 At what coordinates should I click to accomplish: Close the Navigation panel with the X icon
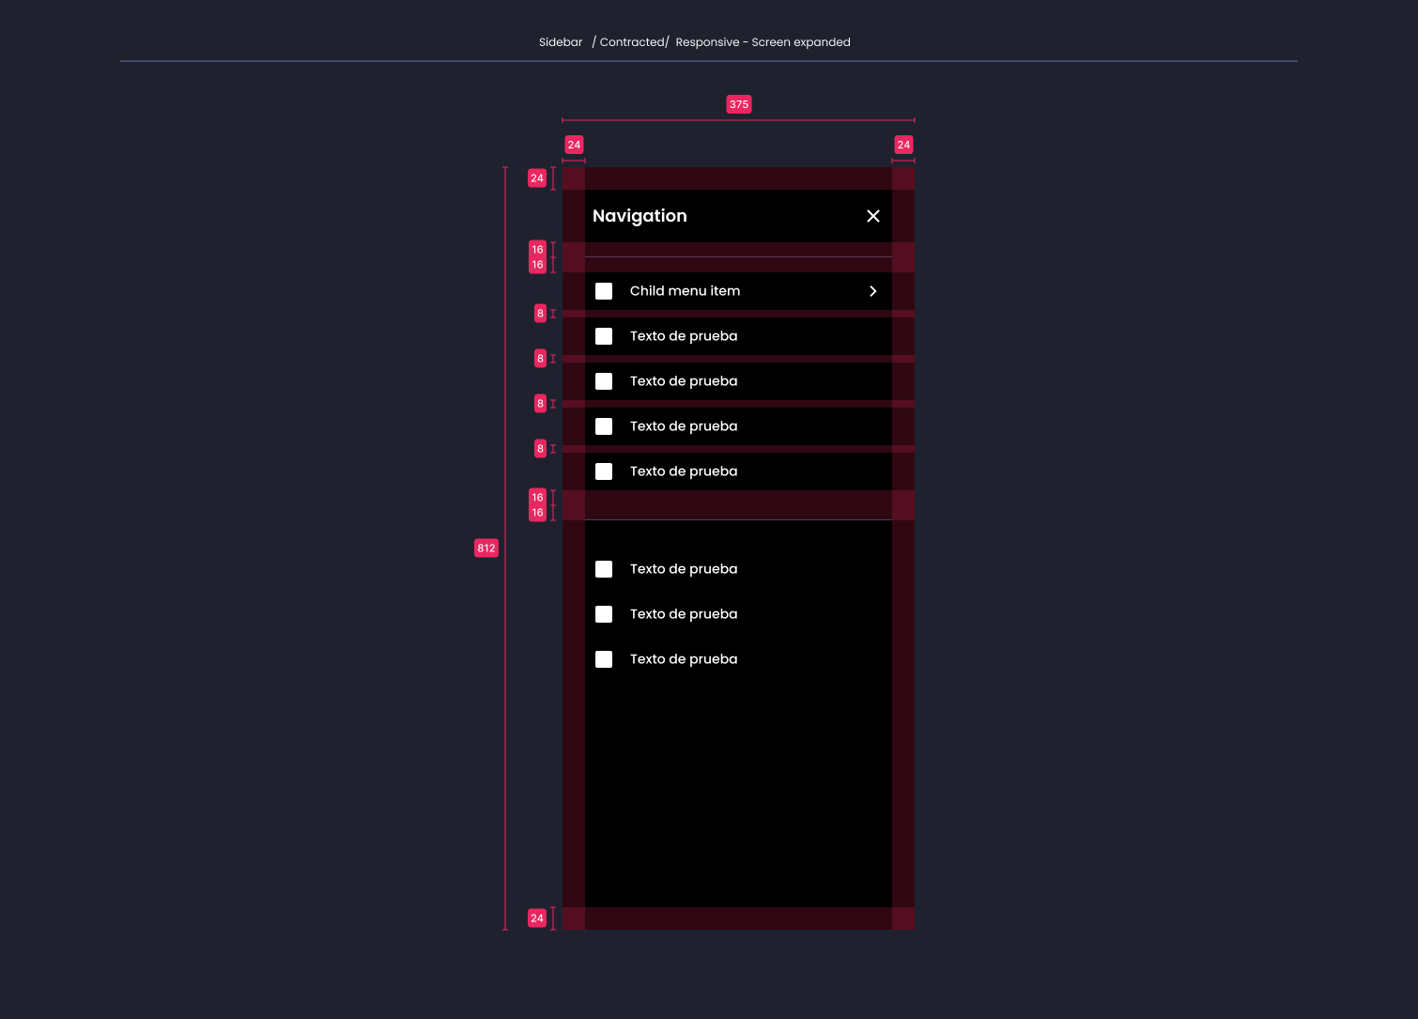[873, 216]
